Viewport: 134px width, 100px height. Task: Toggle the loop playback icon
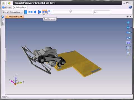[x=49, y=12]
